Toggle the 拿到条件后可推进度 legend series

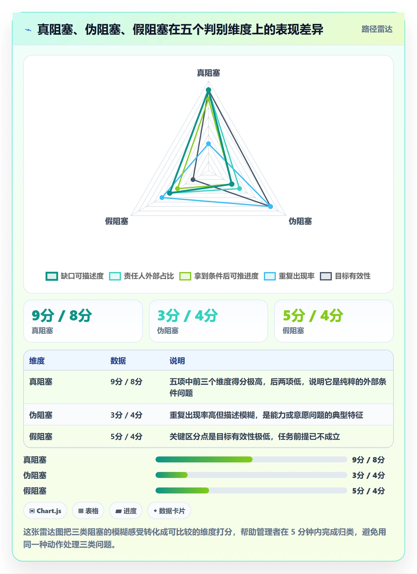pos(219,276)
